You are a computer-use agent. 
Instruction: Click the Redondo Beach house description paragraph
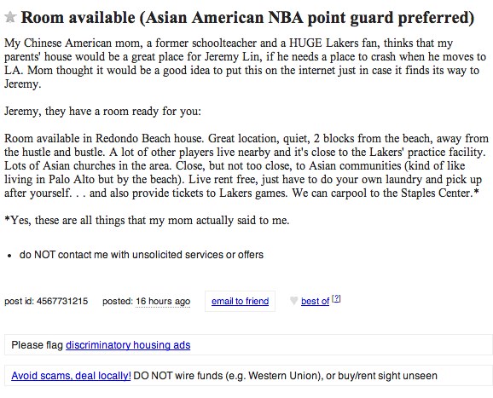tap(246, 166)
